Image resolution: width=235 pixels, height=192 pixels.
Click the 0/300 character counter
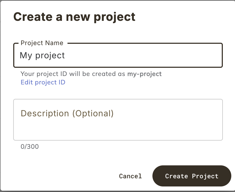(x=30, y=147)
